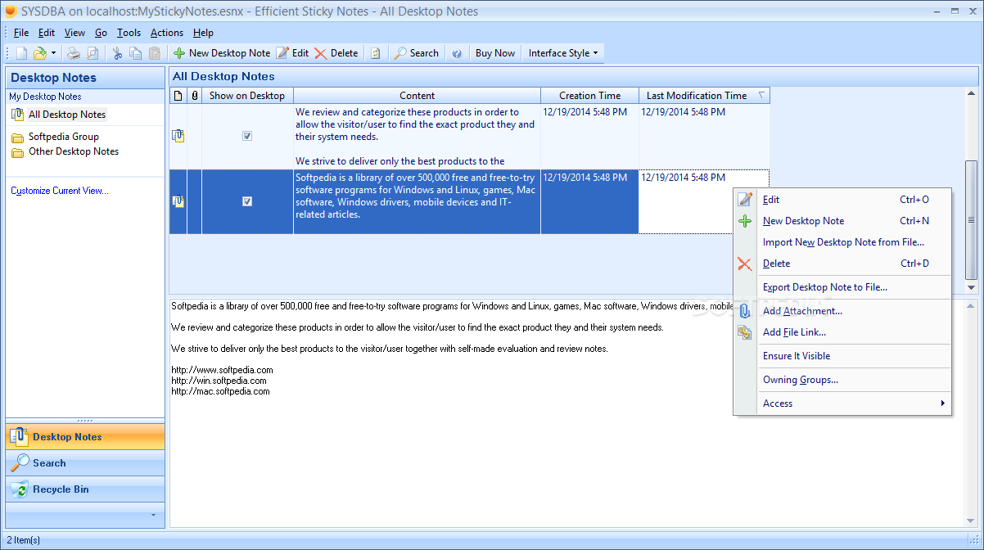Screen dimensions: 984x550
Task: Open the View menu
Action: tap(74, 33)
